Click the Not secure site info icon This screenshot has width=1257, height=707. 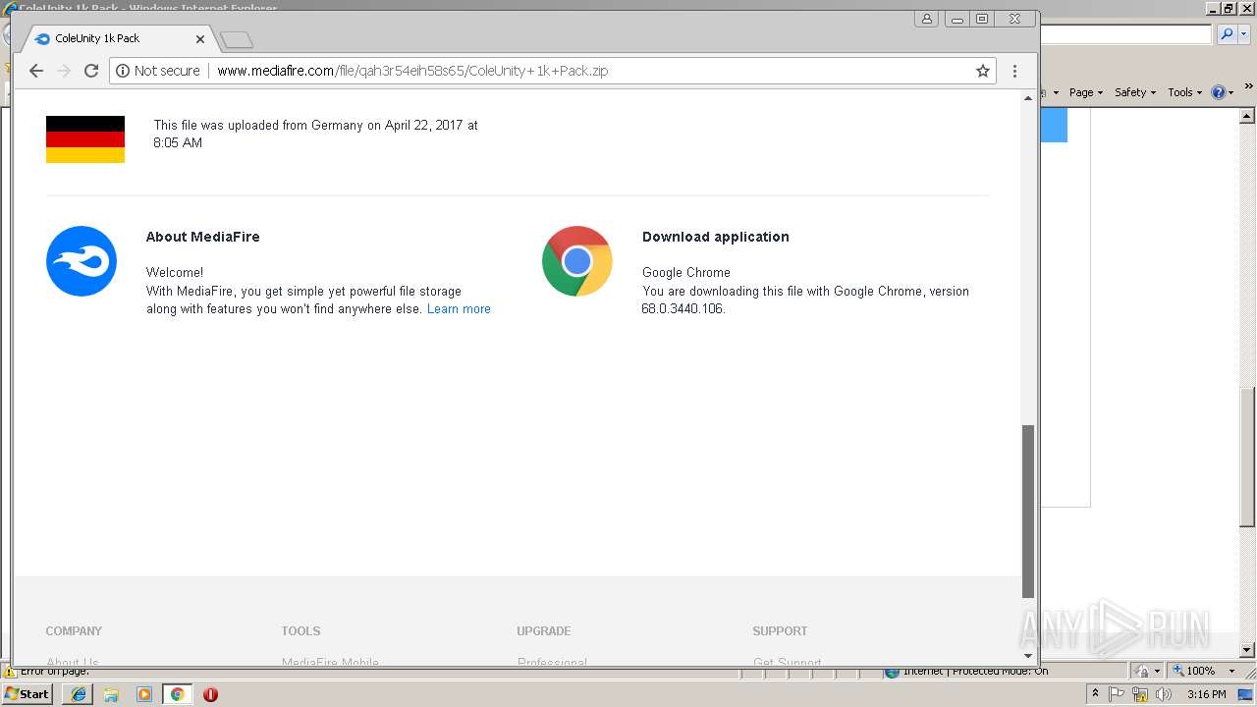tap(123, 71)
